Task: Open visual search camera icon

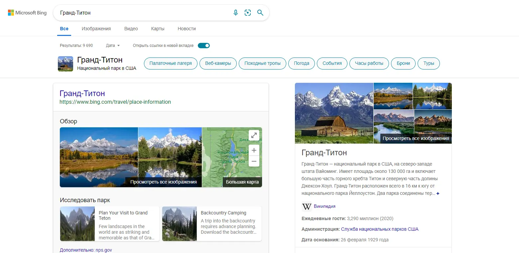Action: (248, 13)
